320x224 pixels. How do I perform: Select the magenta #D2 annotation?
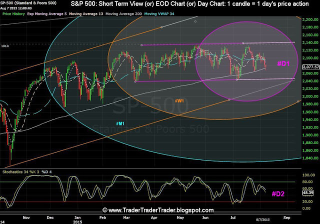278,193
